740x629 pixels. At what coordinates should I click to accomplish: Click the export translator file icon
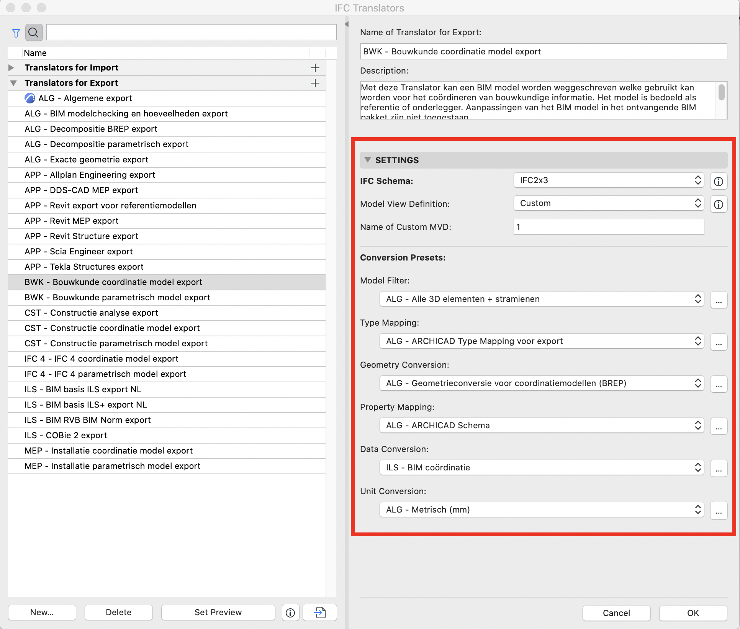point(320,613)
